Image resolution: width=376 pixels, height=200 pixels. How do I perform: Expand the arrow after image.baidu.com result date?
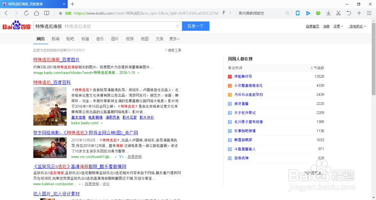click(x=138, y=73)
